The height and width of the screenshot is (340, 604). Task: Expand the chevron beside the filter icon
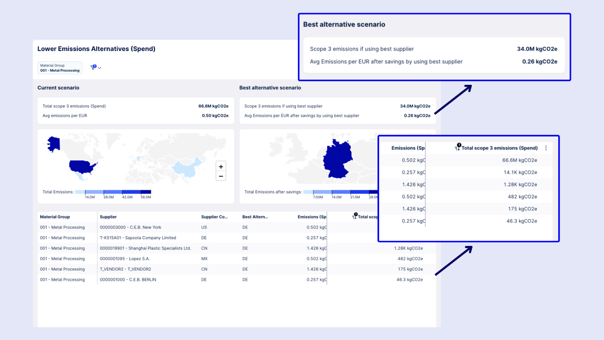[99, 68]
